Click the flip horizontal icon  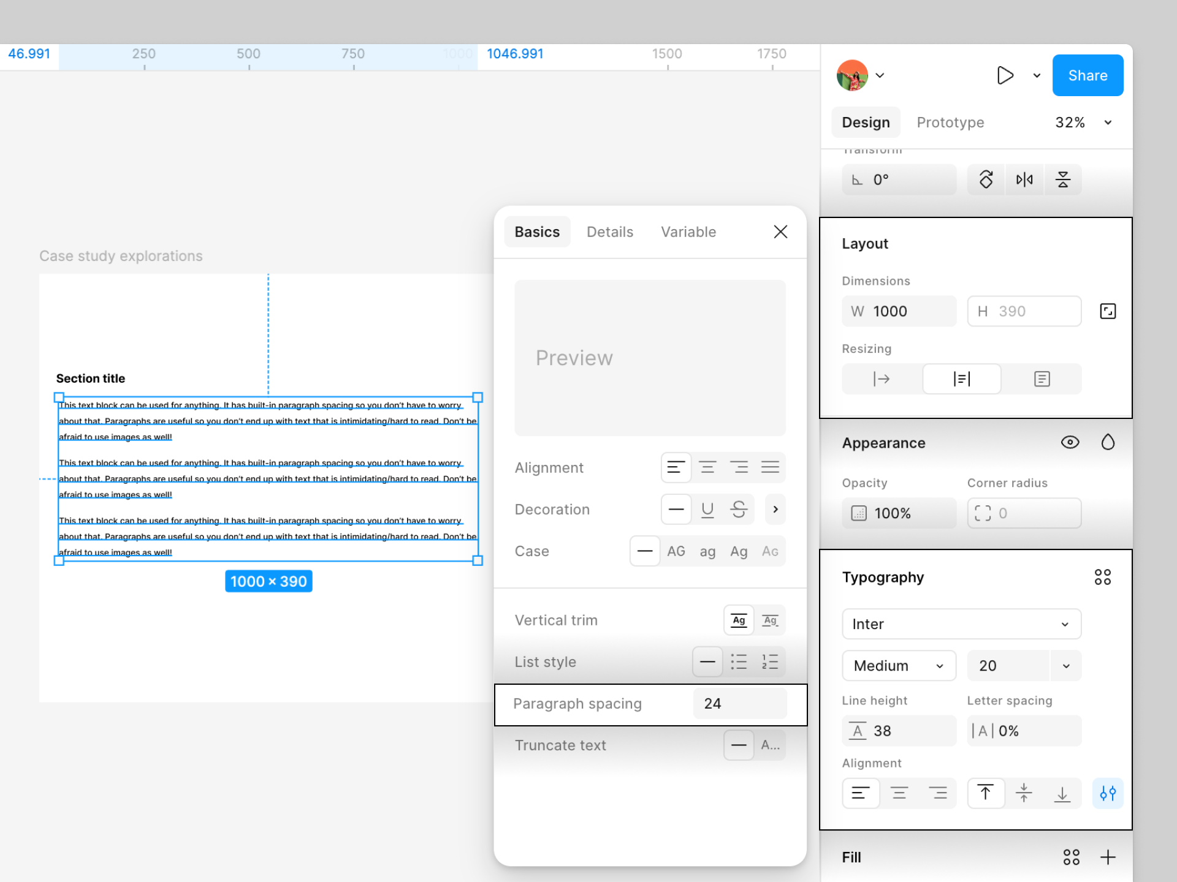coord(1024,179)
